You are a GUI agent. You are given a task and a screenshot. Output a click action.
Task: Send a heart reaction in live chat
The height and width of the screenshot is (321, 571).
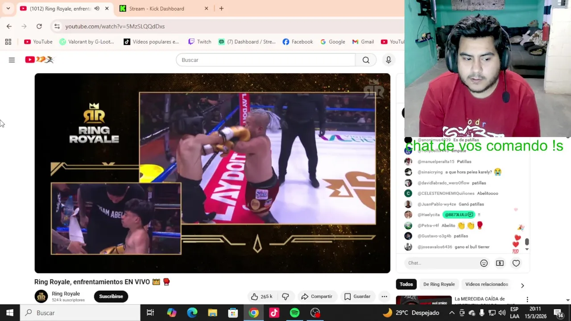tap(516, 263)
